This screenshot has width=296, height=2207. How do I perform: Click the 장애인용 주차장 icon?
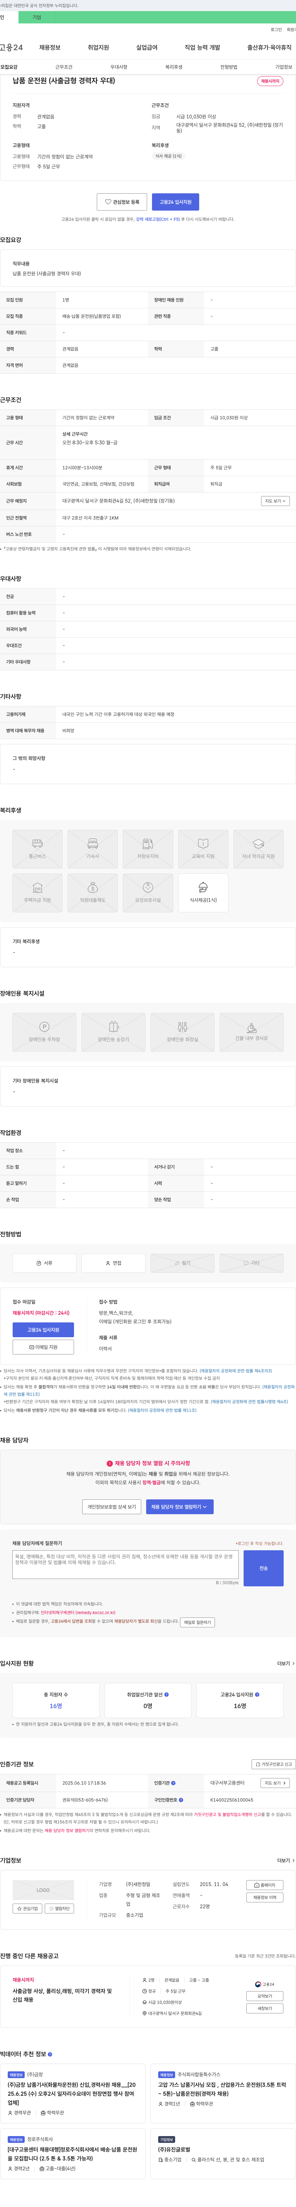pos(45,1032)
